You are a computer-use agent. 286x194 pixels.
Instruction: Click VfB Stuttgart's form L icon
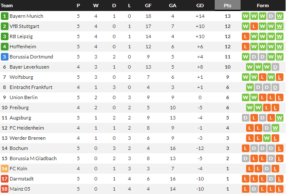(x=254, y=26)
